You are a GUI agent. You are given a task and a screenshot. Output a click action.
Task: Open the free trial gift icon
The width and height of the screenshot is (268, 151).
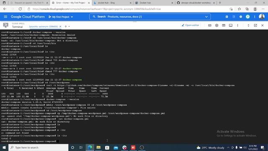point(227,17)
